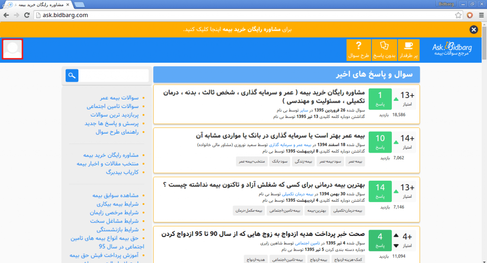Focus the sidebar search input field
The height and width of the screenshot is (263, 487).
tap(114, 76)
